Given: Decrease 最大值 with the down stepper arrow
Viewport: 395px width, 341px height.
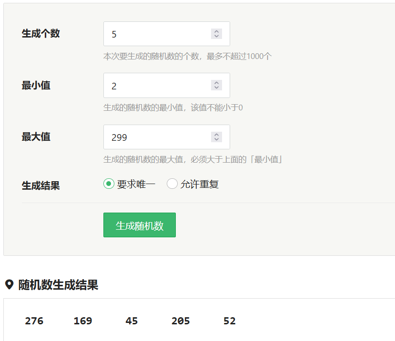Looking at the screenshot, I should [x=216, y=139].
